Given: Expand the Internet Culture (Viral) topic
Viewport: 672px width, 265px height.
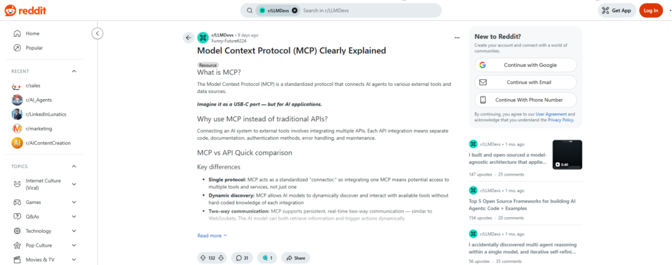Looking at the screenshot, I should point(73,184).
